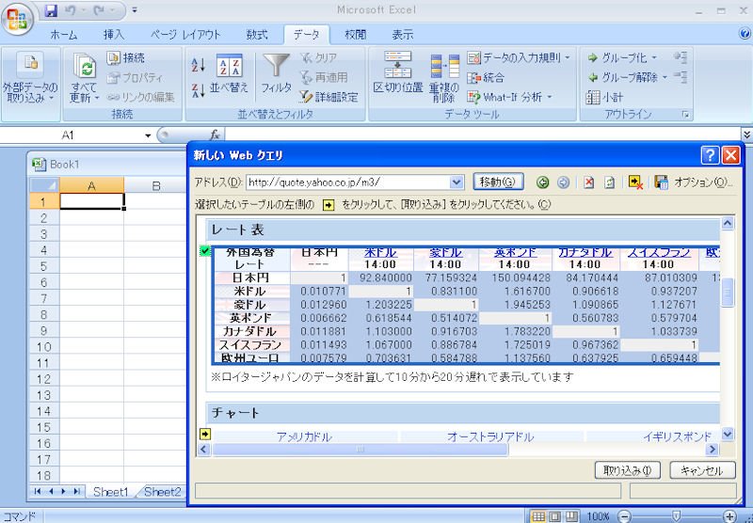Save workbook via quick access icon
753x523 pixels.
click(51, 10)
